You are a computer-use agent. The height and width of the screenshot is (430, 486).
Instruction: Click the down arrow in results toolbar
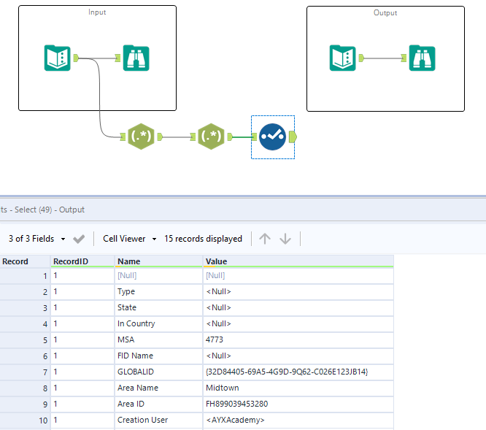285,239
